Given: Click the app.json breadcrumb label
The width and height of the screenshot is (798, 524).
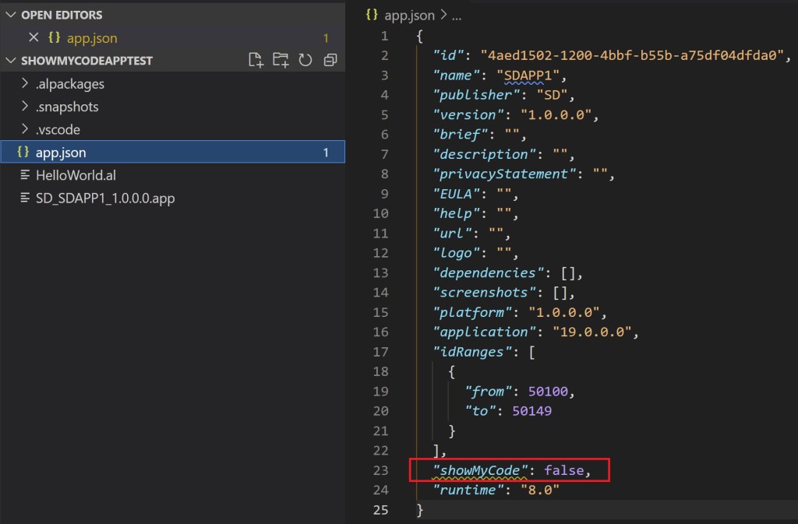Looking at the screenshot, I should coord(410,14).
